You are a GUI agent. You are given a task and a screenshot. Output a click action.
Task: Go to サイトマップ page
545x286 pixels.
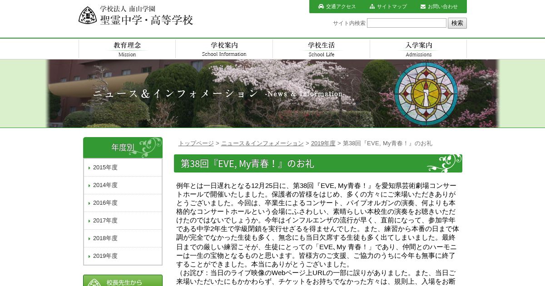click(391, 6)
